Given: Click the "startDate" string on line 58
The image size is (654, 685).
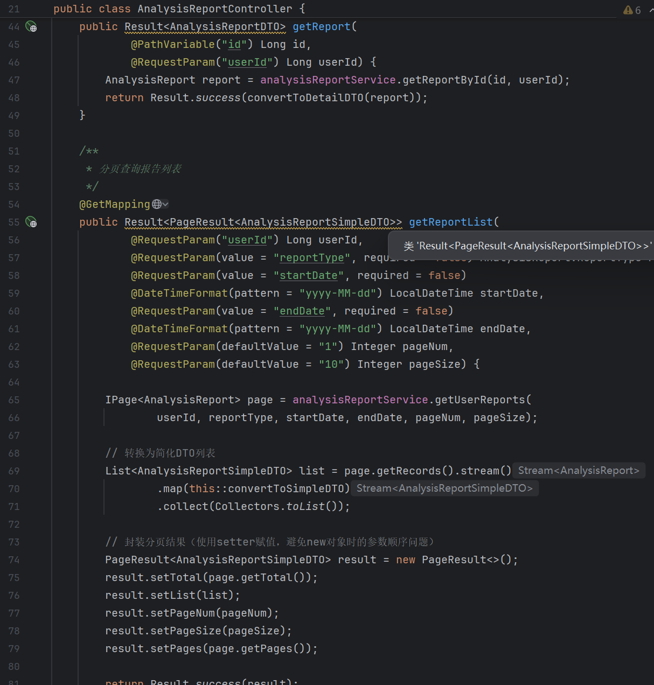Looking at the screenshot, I should pos(309,276).
